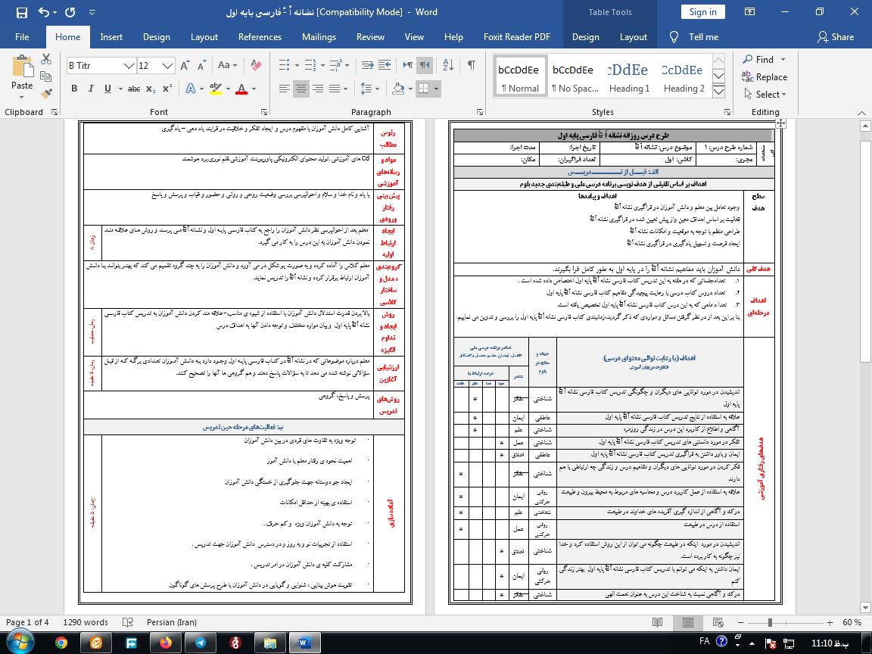Image resolution: width=872 pixels, height=654 pixels.
Task: Click the Sign in button
Action: pyautogui.click(x=702, y=12)
